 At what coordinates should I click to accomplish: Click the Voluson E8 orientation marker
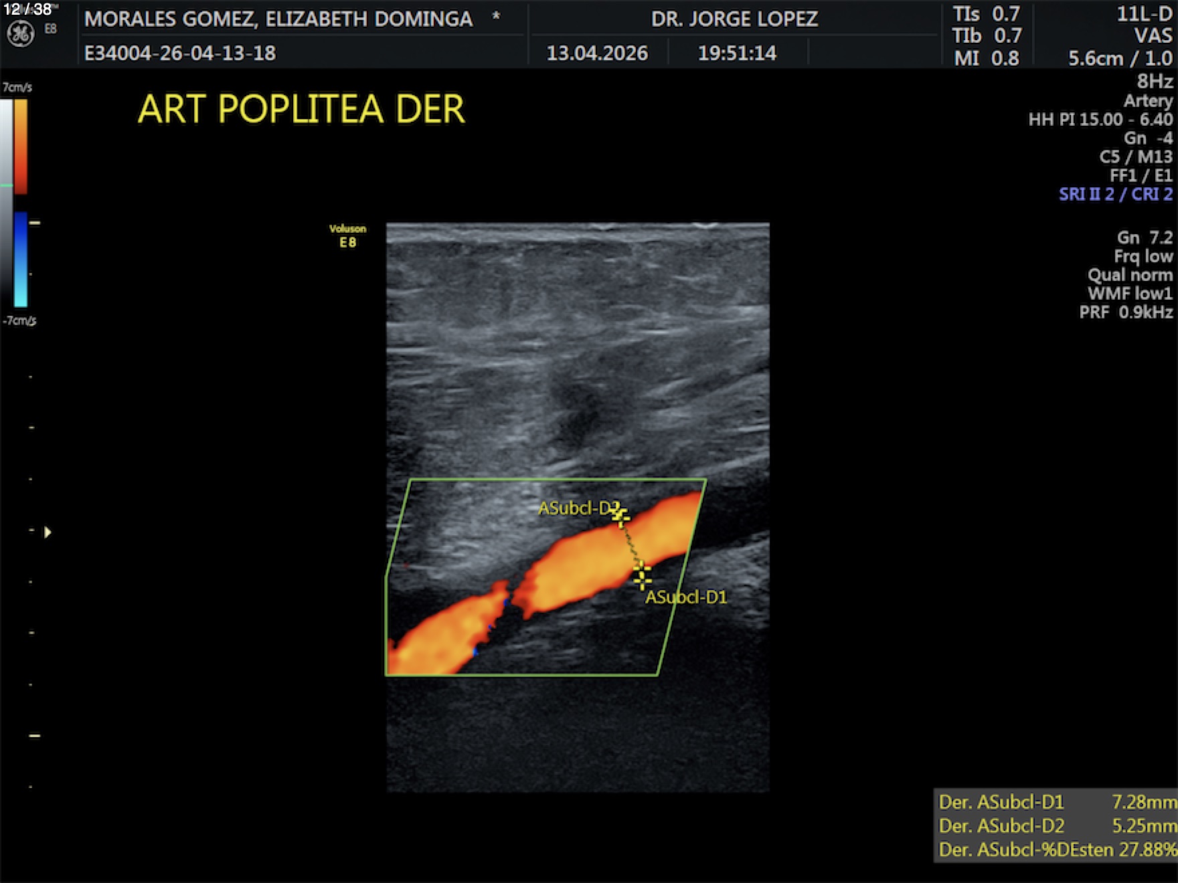(x=347, y=235)
